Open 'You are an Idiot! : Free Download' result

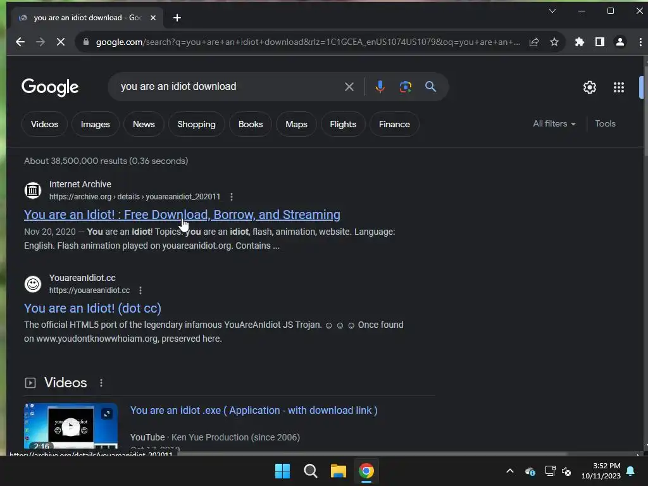point(182,215)
